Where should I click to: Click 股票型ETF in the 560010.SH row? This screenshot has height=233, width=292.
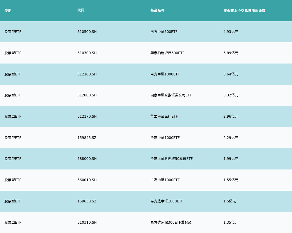pos(13,180)
